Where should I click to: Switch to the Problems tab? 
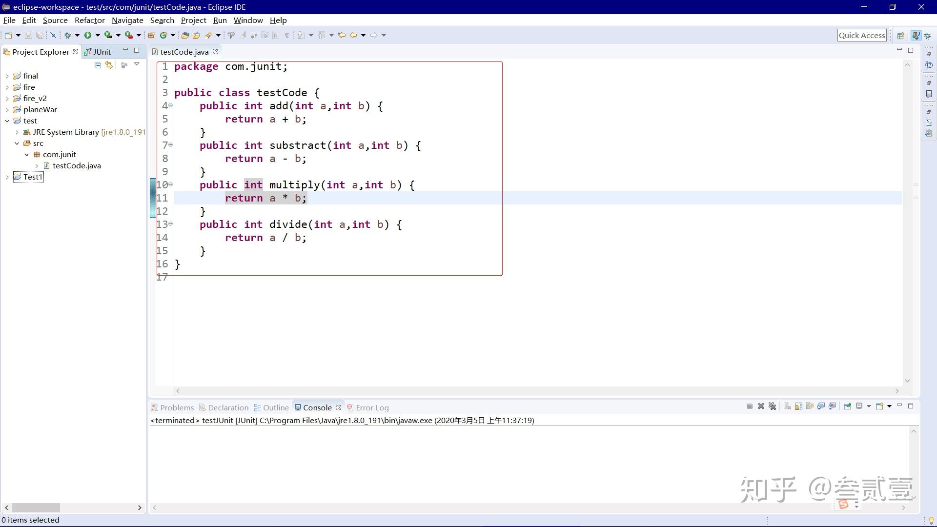point(172,407)
